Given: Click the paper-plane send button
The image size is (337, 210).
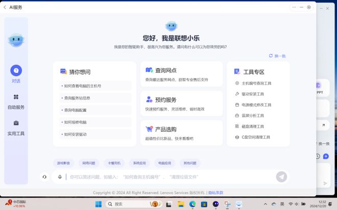Looking at the screenshot, I should 281,177.
